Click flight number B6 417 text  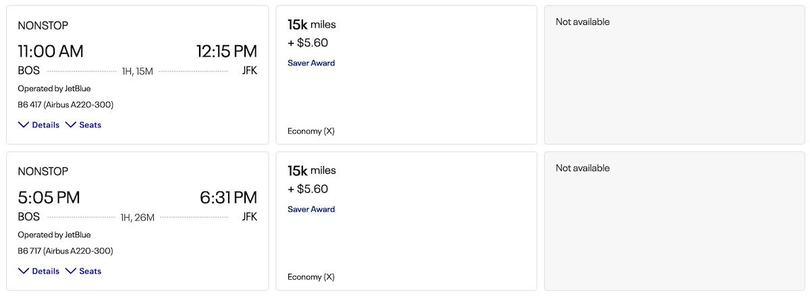click(65, 105)
